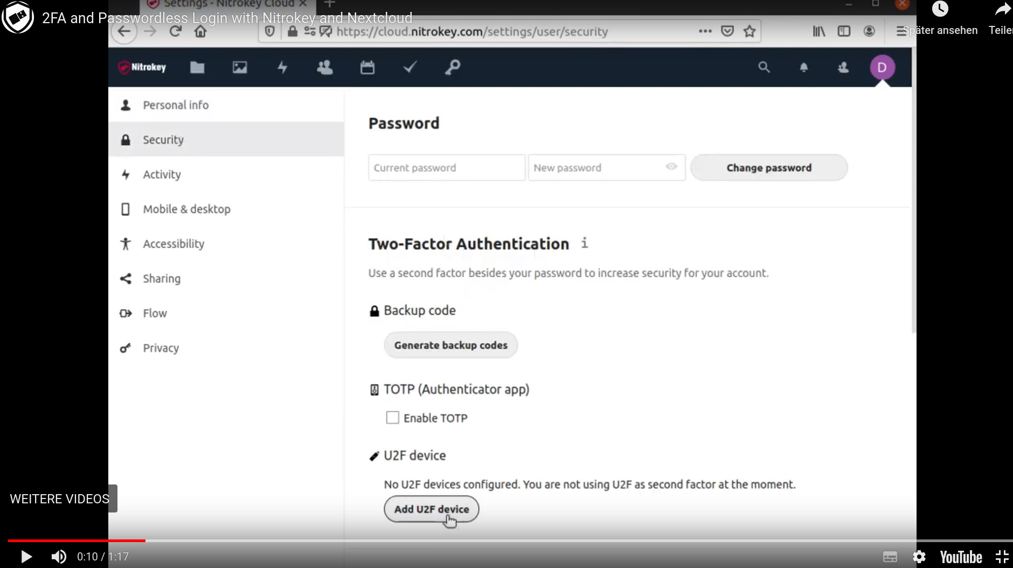The height and width of the screenshot is (568, 1013).
Task: Click the channel logo avatar
Action: click(x=17, y=17)
